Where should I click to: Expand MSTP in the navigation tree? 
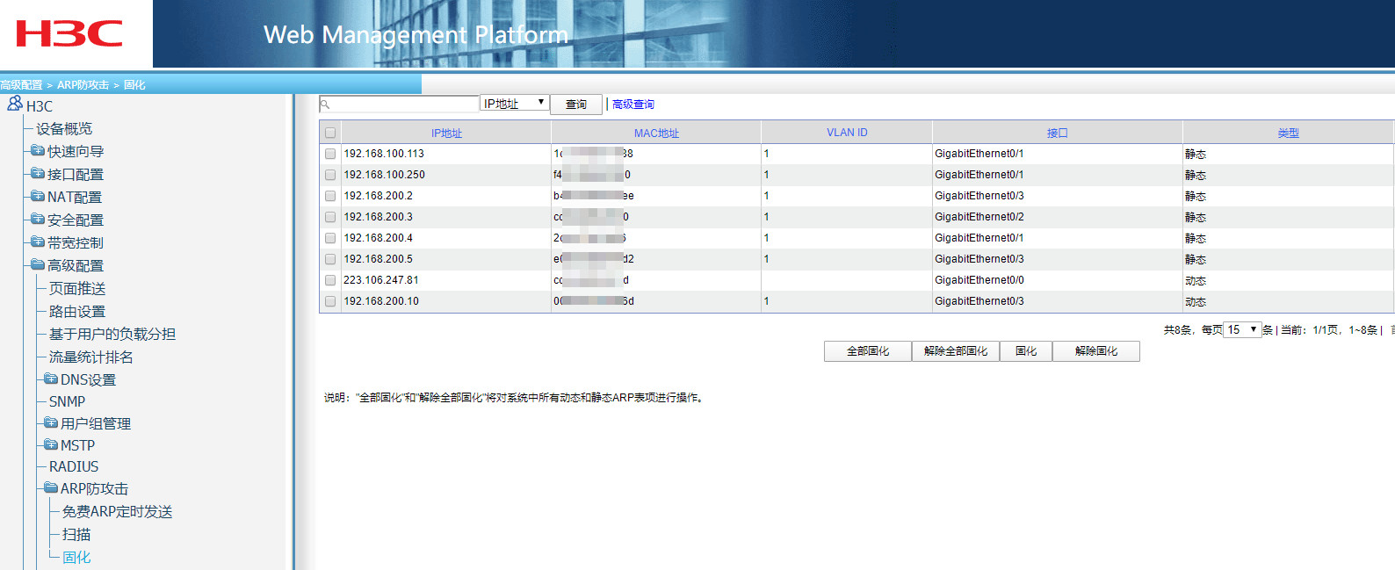[x=77, y=445]
